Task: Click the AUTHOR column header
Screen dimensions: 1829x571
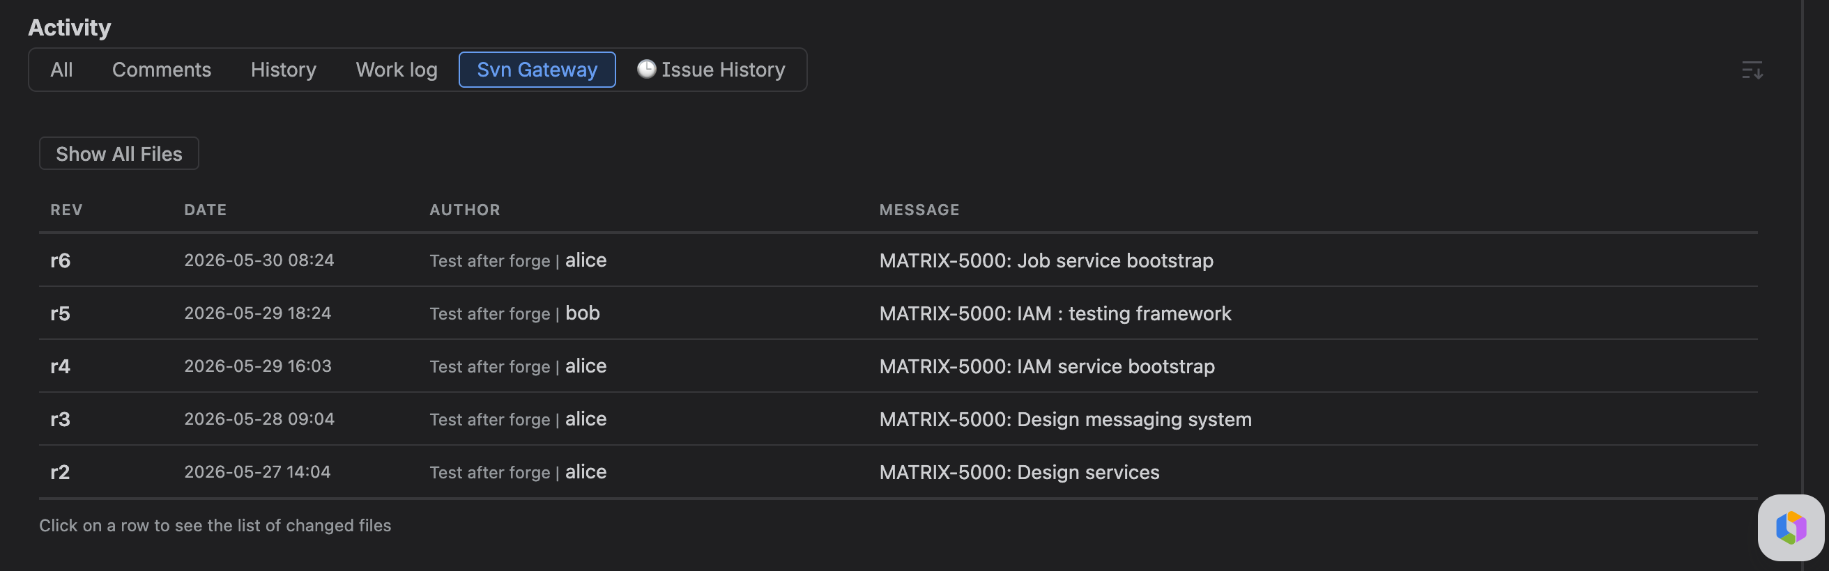Action: 464,210
